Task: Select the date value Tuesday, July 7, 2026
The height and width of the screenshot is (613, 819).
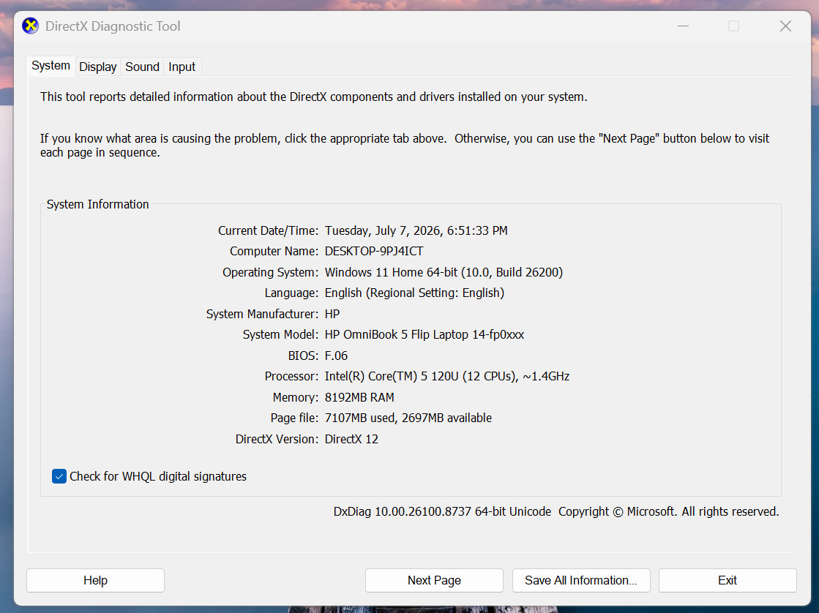Action: click(x=384, y=230)
